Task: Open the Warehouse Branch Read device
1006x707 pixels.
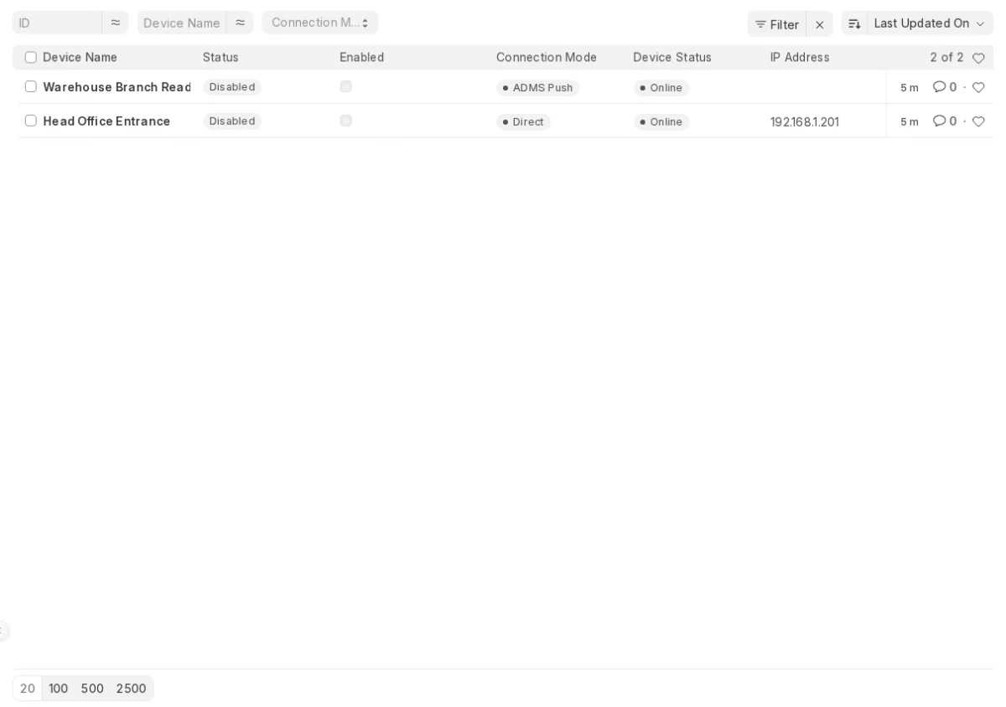Action: click(x=117, y=87)
